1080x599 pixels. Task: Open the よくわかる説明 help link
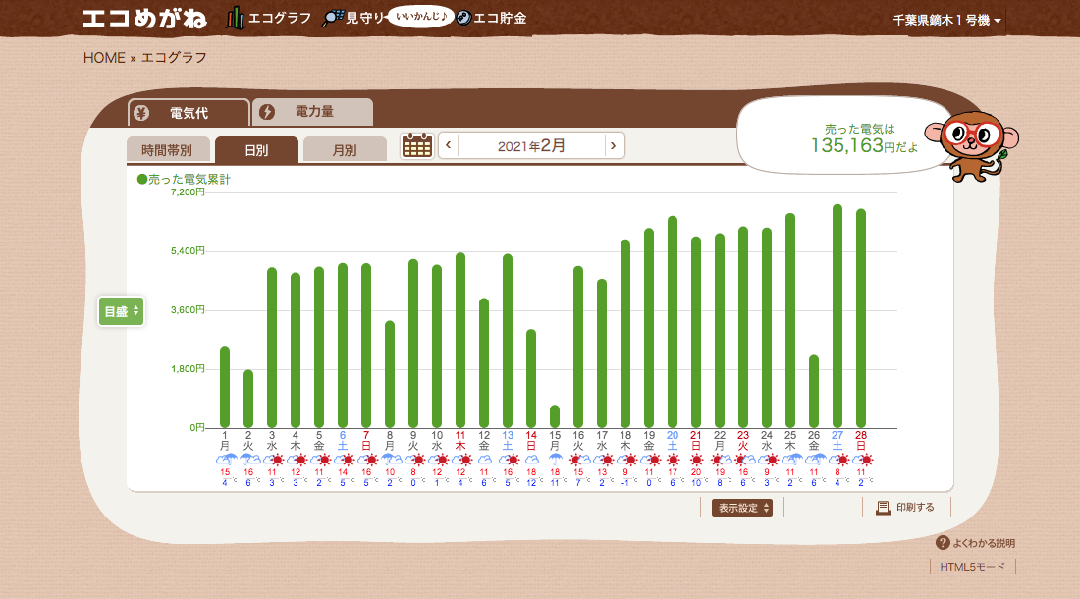975,543
